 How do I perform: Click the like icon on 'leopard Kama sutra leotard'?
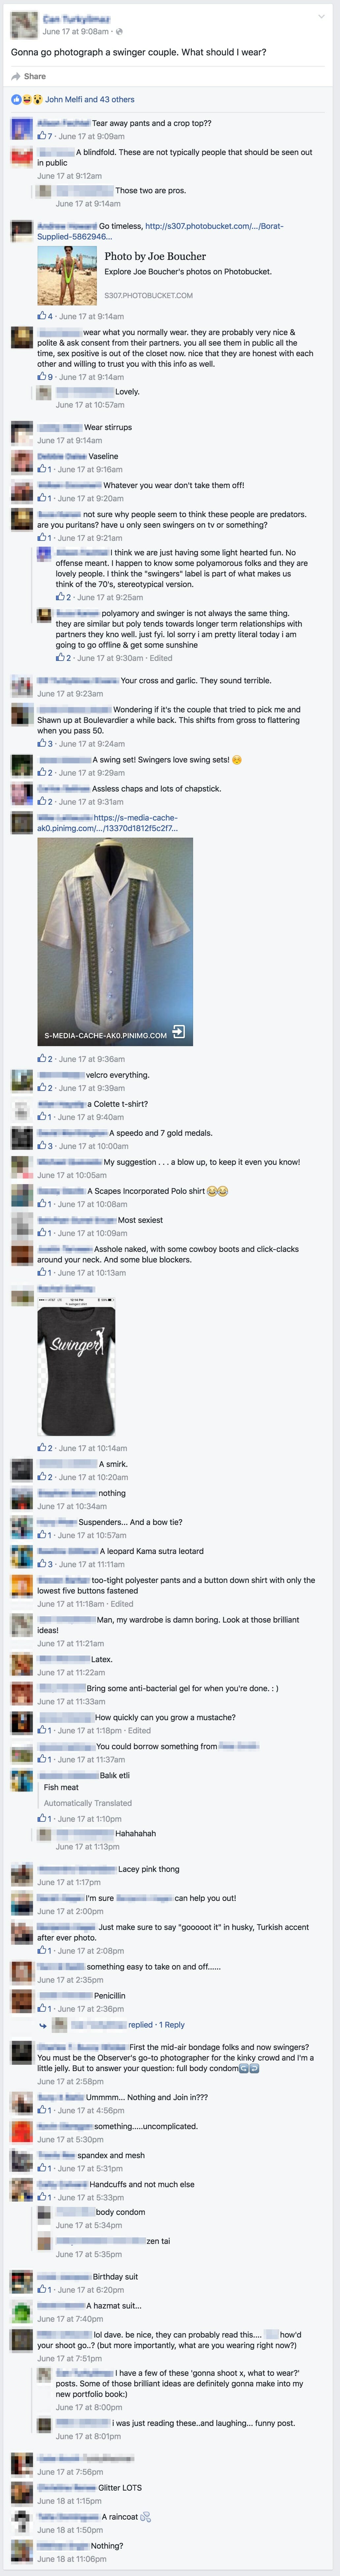pos(42,1564)
